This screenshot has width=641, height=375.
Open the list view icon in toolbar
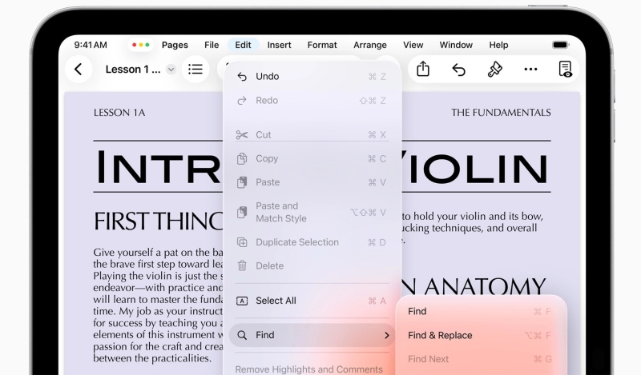coord(196,70)
